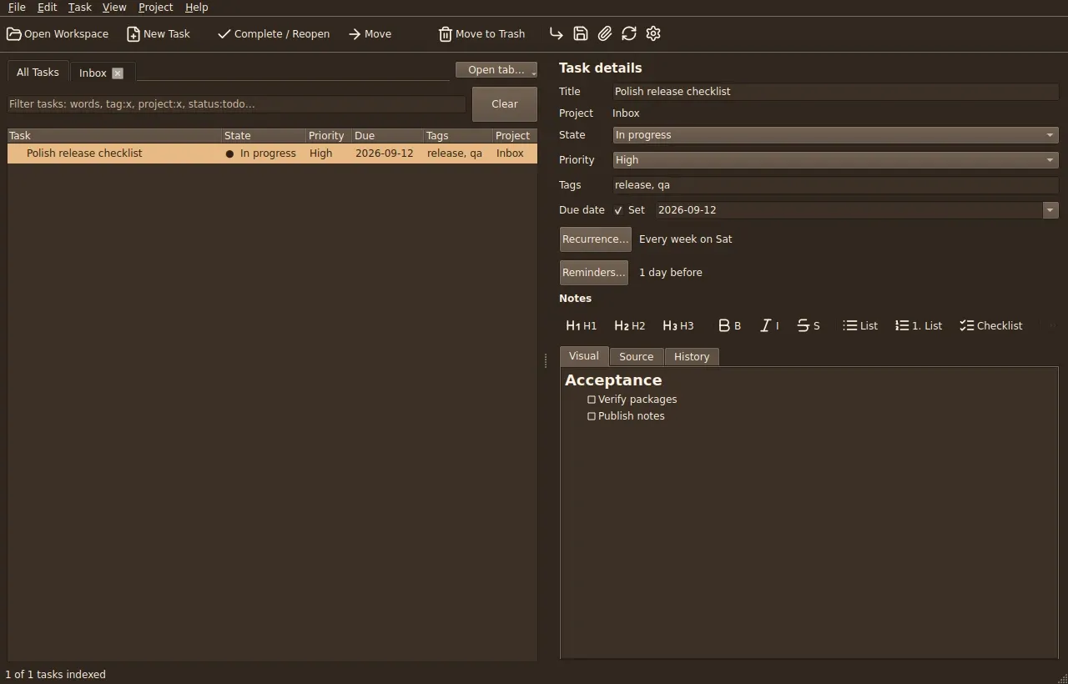Click the bent arrow toolbar icon
This screenshot has width=1068, height=684.
click(x=557, y=34)
